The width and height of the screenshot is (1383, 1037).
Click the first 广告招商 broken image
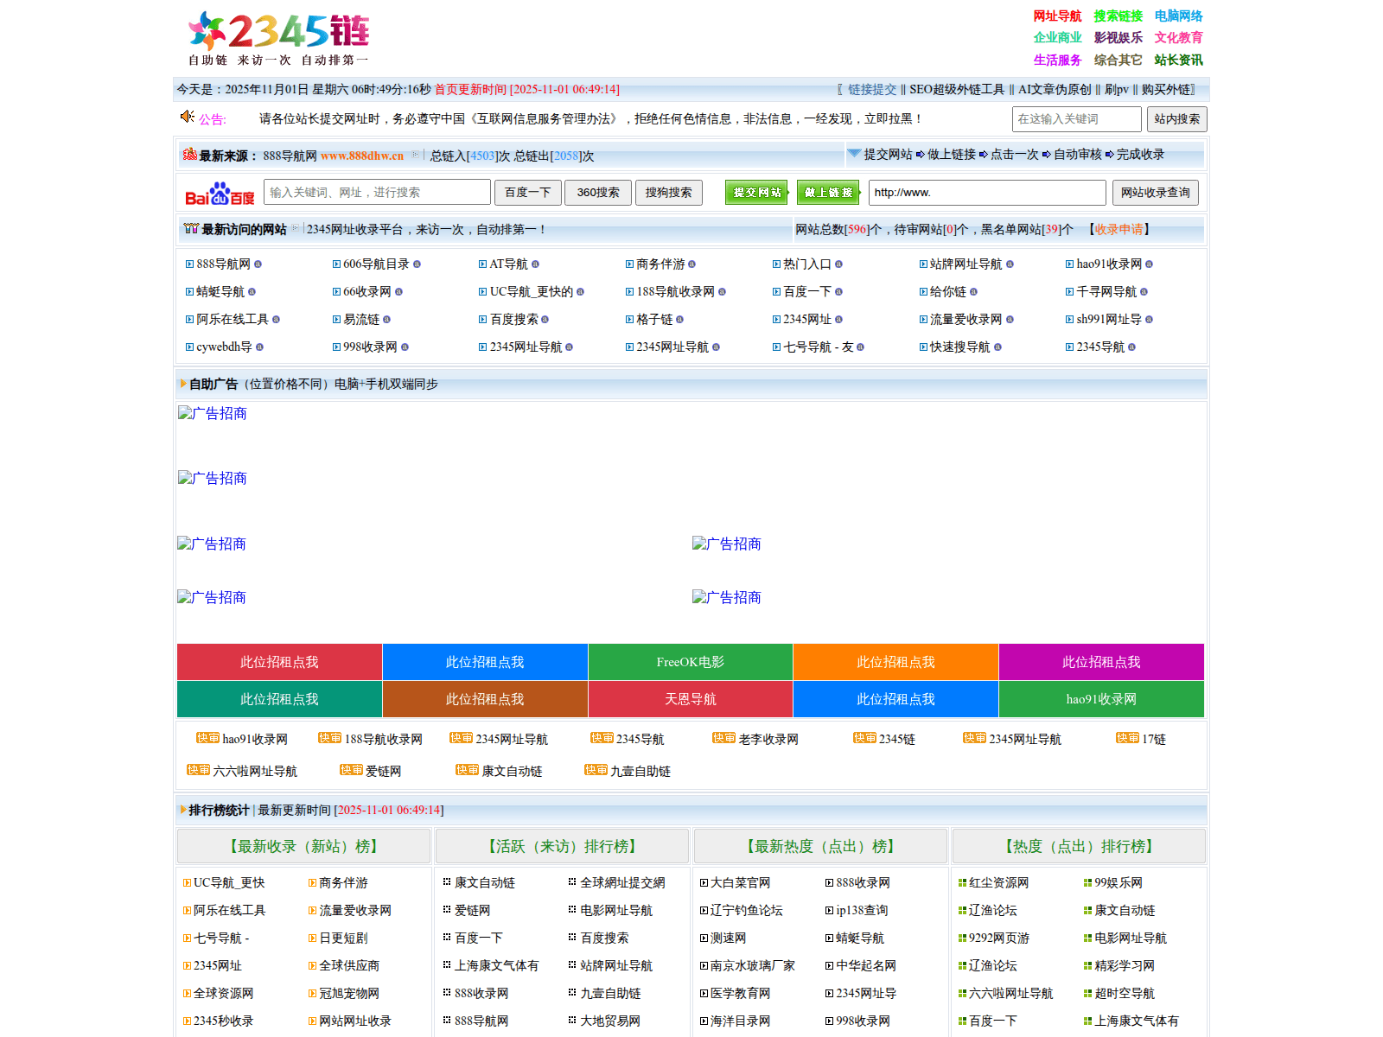click(213, 414)
